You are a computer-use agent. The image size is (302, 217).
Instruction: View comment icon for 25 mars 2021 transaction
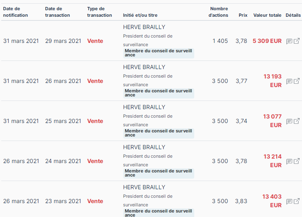[289, 121]
